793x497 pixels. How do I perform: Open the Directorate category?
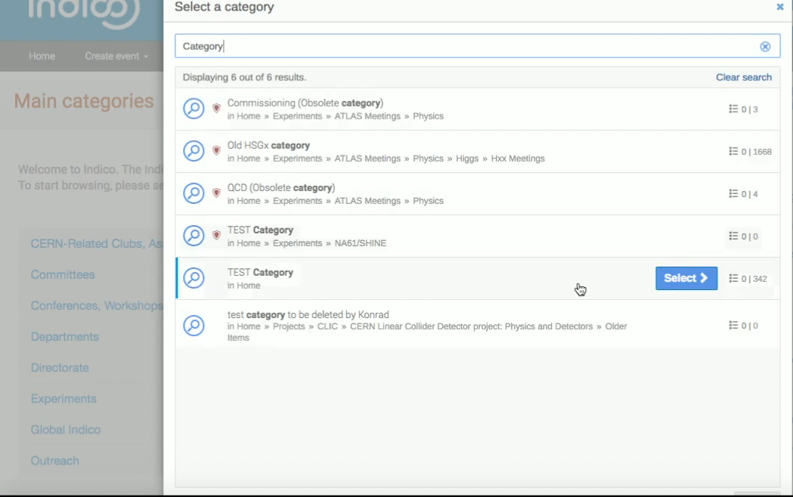point(60,368)
